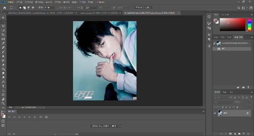Select the Frame tool
The height and width of the screenshot is (136, 254).
click(3, 39)
